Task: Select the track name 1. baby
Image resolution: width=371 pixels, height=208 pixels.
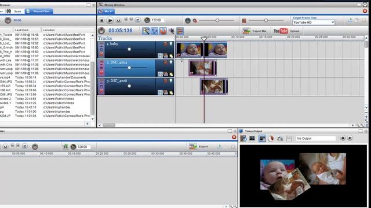Action: pyautogui.click(x=112, y=44)
